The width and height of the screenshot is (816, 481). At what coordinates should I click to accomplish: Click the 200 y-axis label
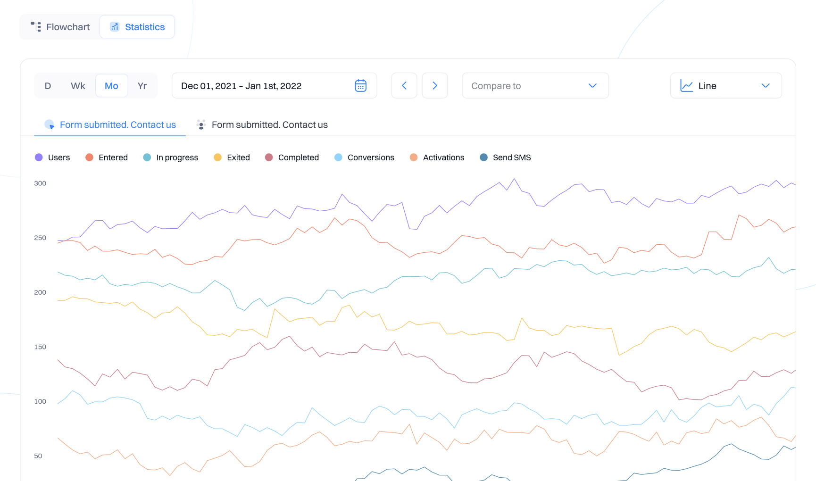coord(40,292)
